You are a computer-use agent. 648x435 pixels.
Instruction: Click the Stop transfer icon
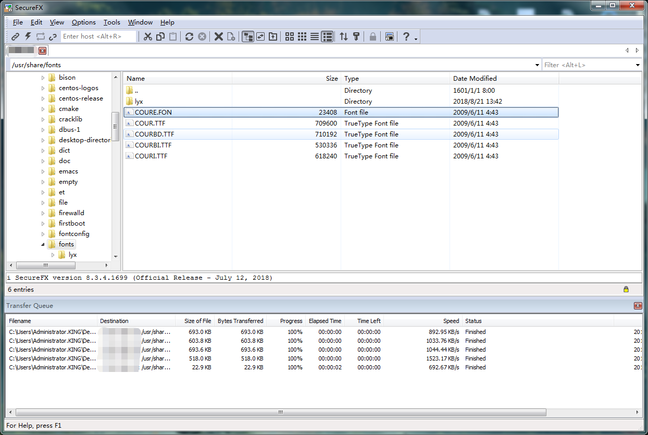point(202,36)
